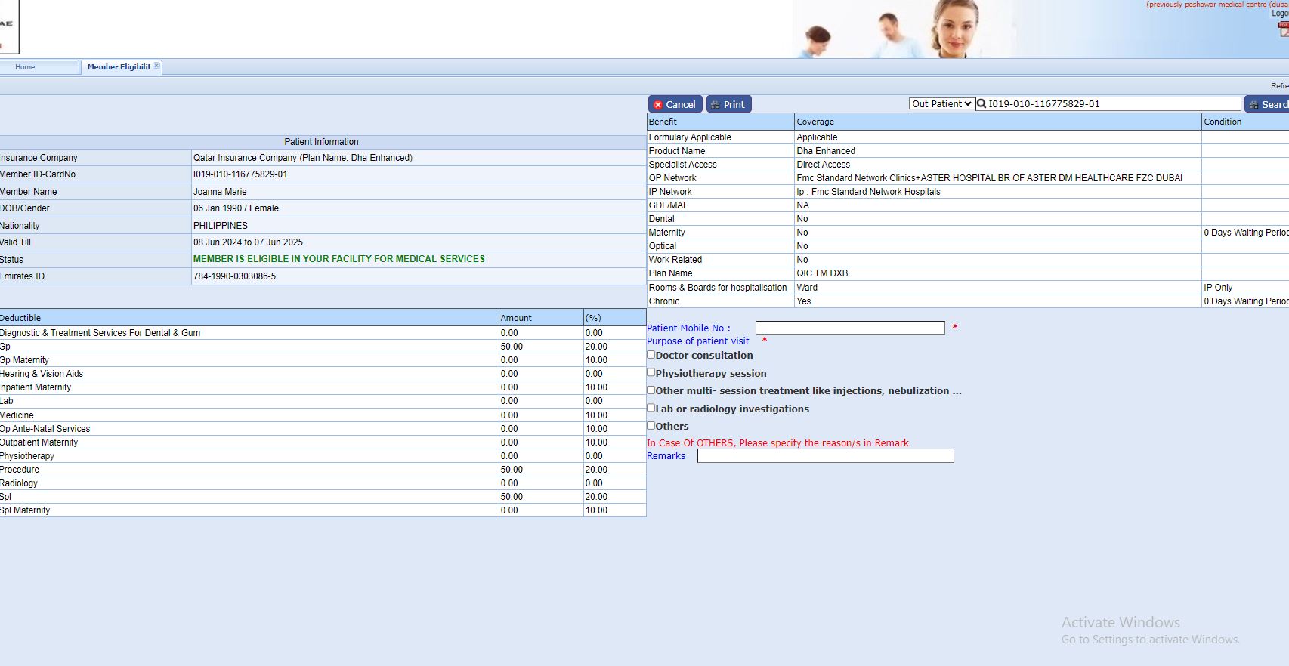Focus the Patient Mobile No field
Image resolution: width=1289 pixels, height=666 pixels.
coord(850,328)
